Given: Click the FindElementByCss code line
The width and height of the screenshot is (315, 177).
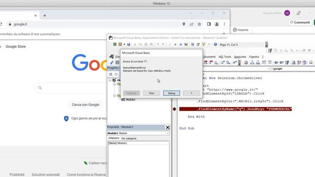Looking at the screenshot, I should (x=240, y=101).
